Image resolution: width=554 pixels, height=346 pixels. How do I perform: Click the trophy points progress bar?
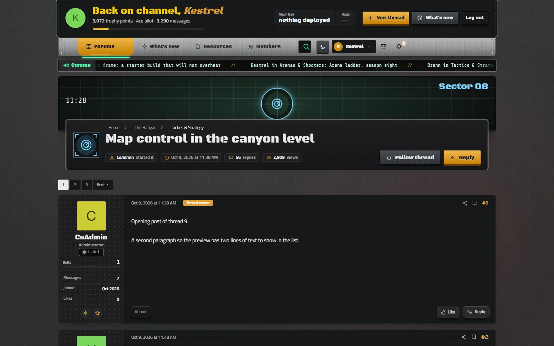tap(148, 29)
